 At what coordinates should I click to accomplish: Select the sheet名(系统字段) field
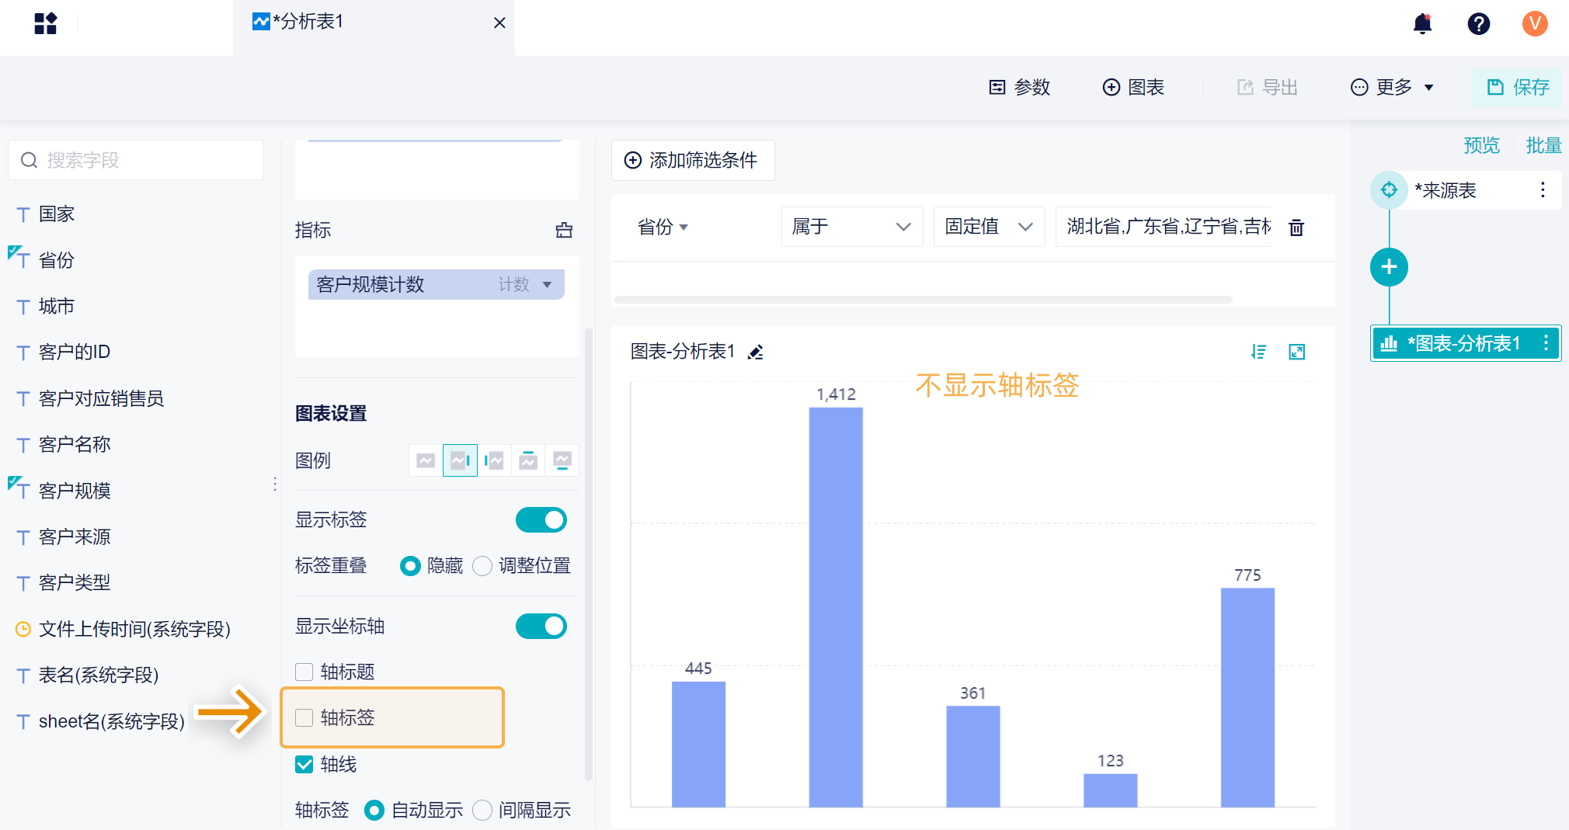[x=112, y=721]
